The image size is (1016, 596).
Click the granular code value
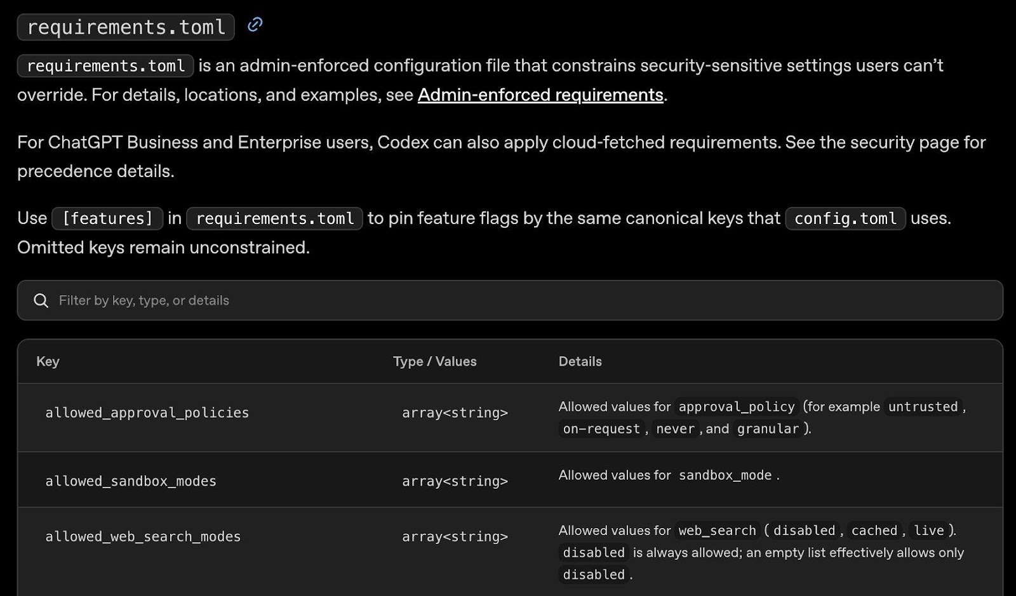point(768,428)
